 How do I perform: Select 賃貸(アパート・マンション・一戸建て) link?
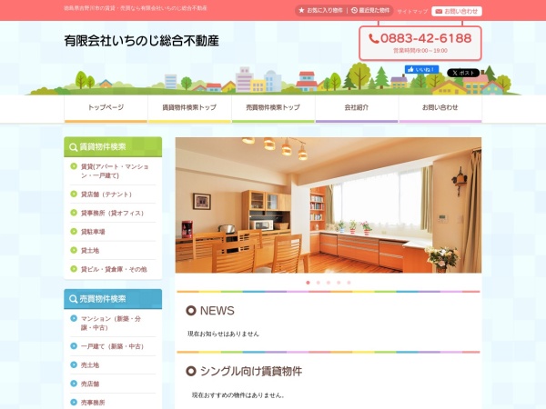click(x=115, y=171)
